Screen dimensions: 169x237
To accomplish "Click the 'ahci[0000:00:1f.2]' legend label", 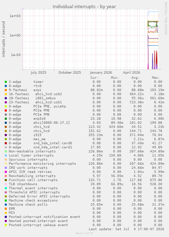I will tap(52, 123).
